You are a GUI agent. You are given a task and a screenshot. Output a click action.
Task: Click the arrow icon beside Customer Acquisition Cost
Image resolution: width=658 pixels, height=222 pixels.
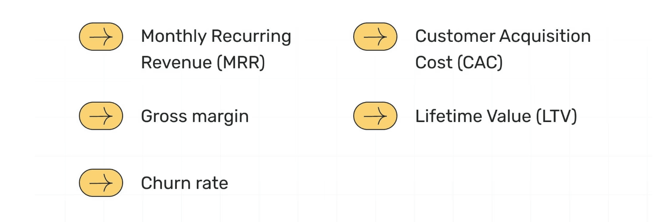tap(375, 37)
